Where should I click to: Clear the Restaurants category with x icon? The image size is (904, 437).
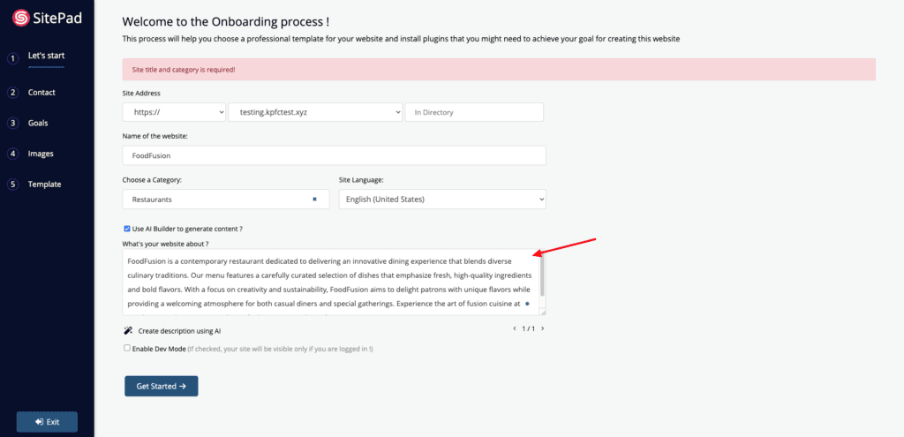315,199
